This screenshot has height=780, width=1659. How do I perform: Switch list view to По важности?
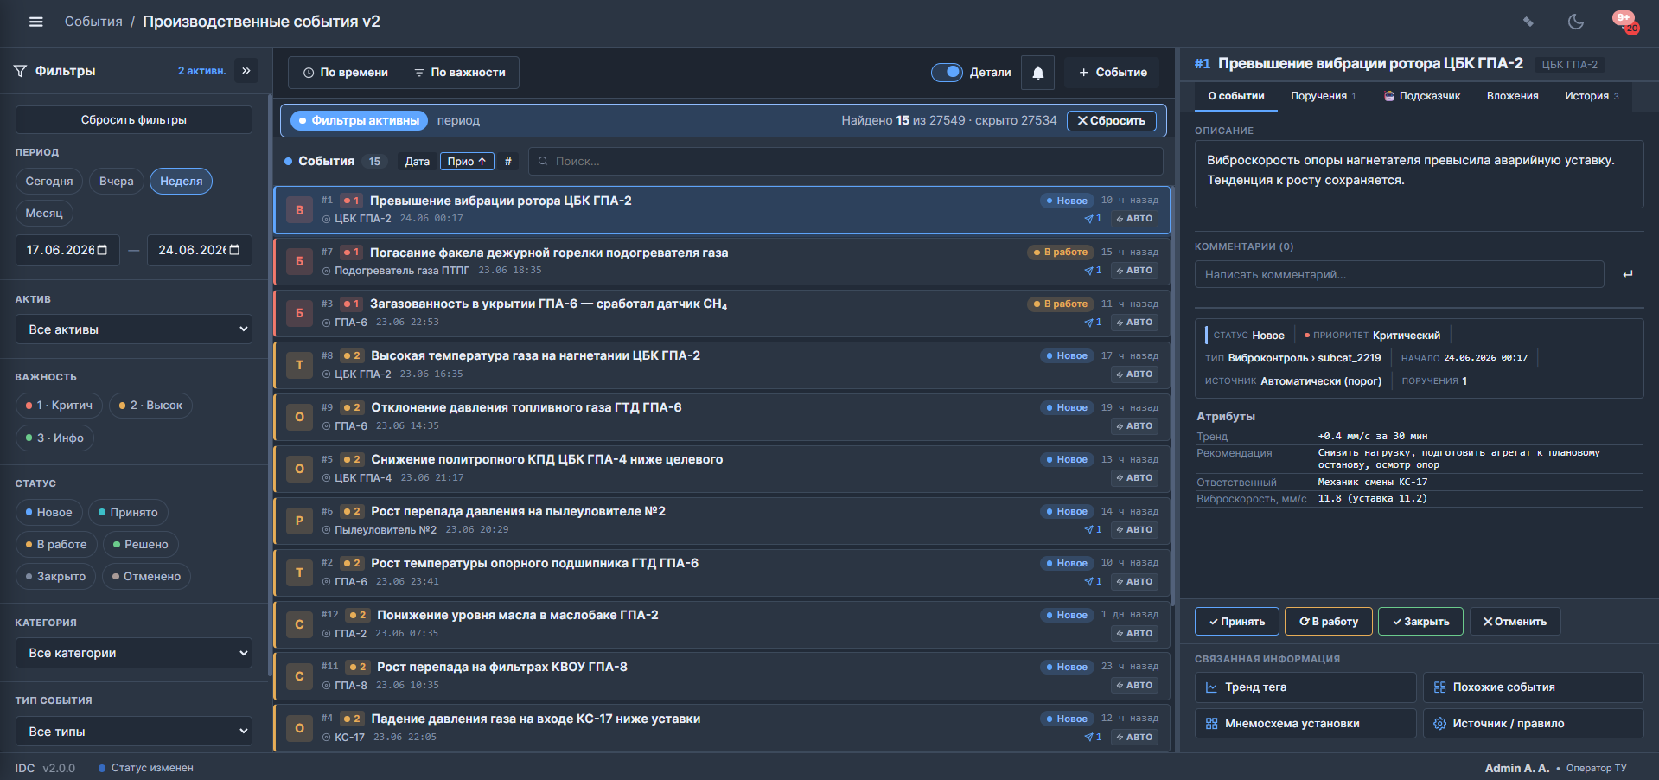coord(460,73)
